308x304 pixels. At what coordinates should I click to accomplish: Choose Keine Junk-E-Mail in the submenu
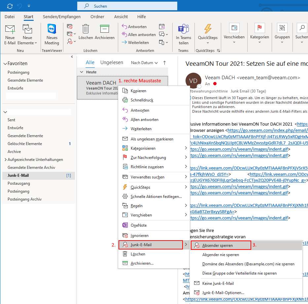tap(246, 284)
